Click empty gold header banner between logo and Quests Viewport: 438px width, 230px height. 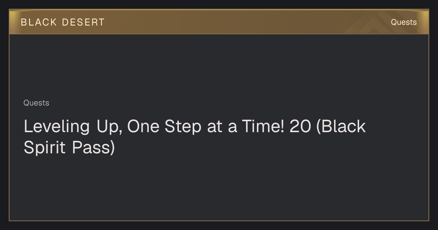237,22
